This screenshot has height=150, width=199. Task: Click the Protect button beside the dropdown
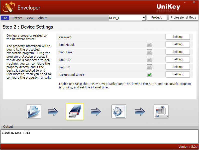tap(157, 18)
